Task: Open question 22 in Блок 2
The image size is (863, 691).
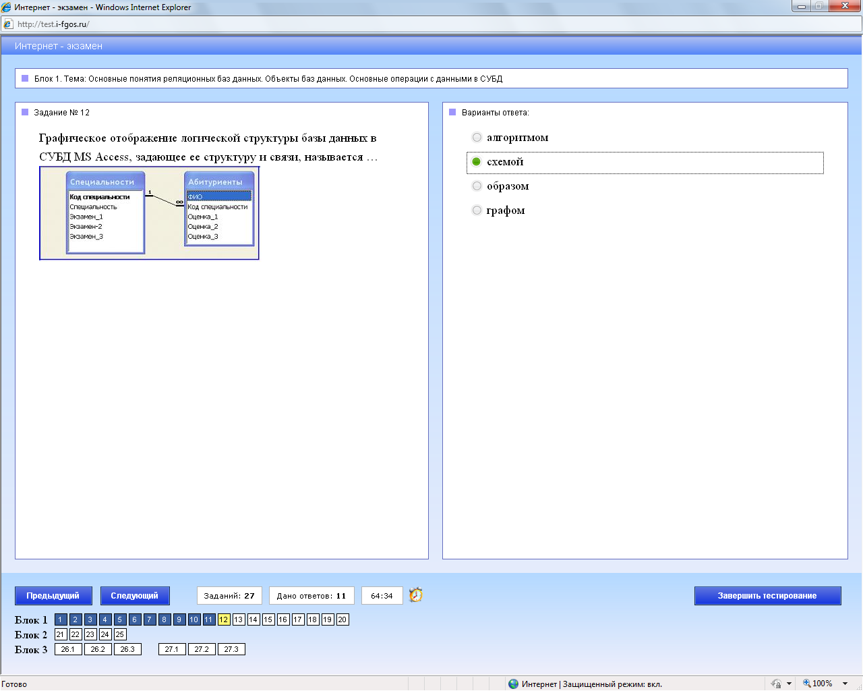Action: (x=76, y=634)
